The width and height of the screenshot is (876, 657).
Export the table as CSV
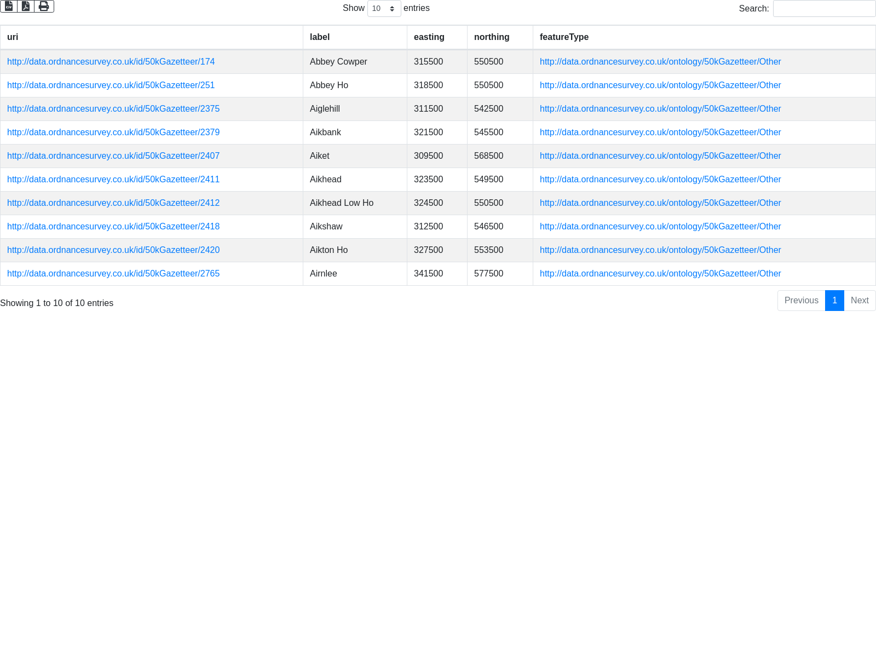point(9,7)
